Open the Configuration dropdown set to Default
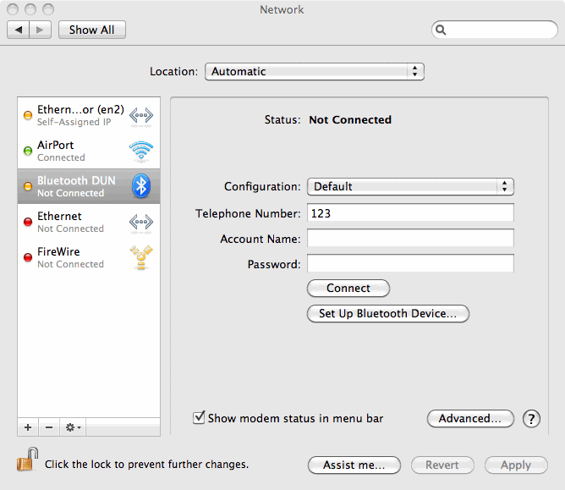 pos(410,186)
